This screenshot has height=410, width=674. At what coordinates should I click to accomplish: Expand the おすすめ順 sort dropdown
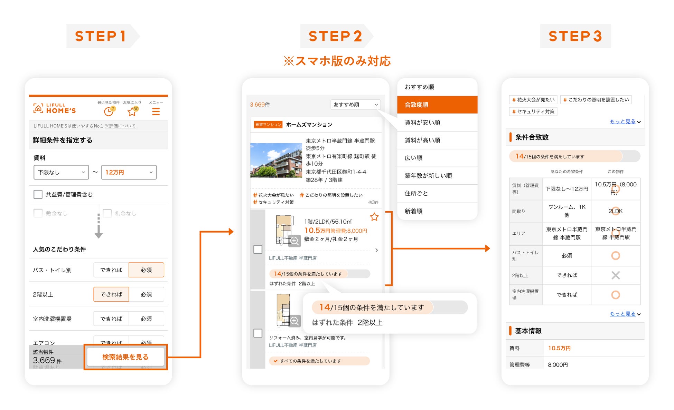(x=355, y=105)
